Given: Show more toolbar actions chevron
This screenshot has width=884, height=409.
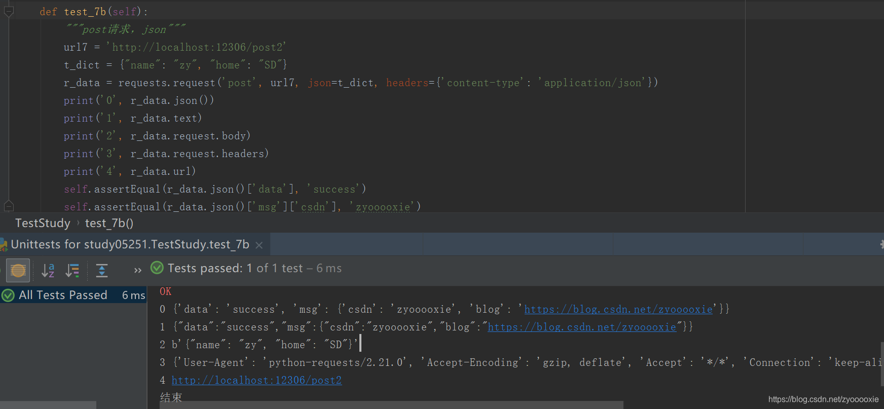Looking at the screenshot, I should pyautogui.click(x=137, y=270).
